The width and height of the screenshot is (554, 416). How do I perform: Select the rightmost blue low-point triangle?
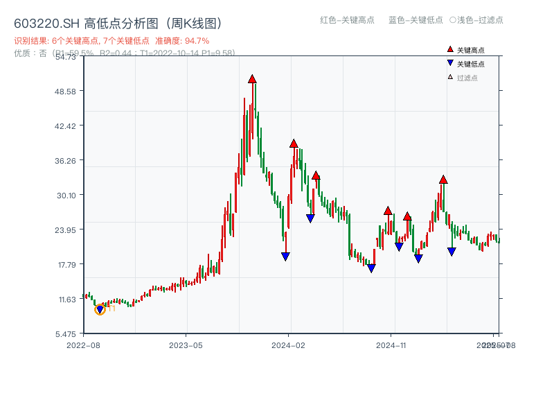451,251
